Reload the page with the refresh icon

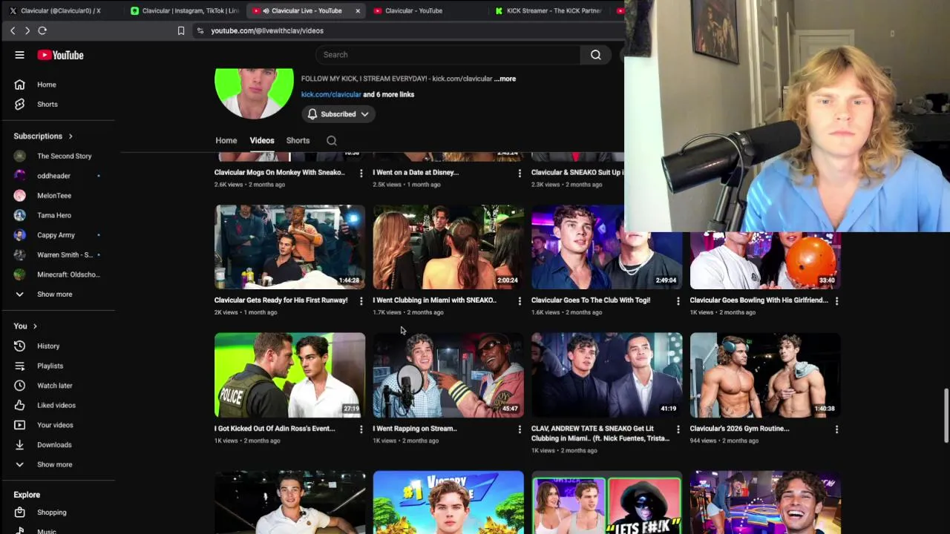click(x=42, y=30)
